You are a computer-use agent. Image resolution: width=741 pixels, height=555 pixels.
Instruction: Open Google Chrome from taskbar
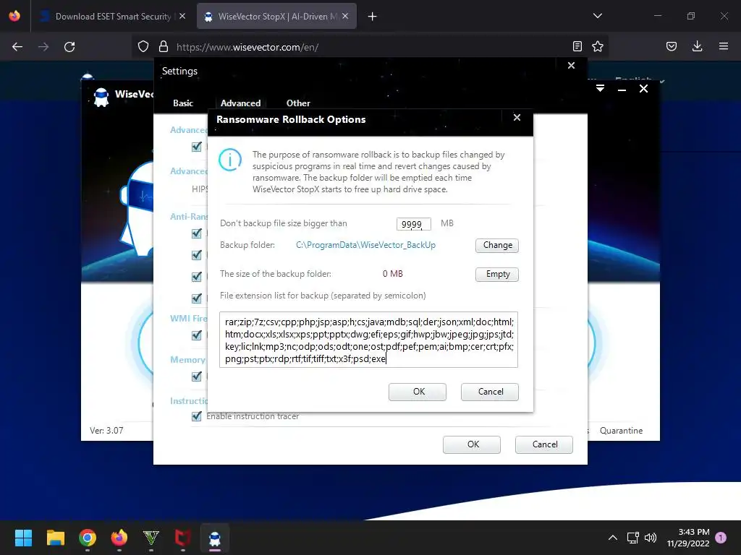pos(88,538)
